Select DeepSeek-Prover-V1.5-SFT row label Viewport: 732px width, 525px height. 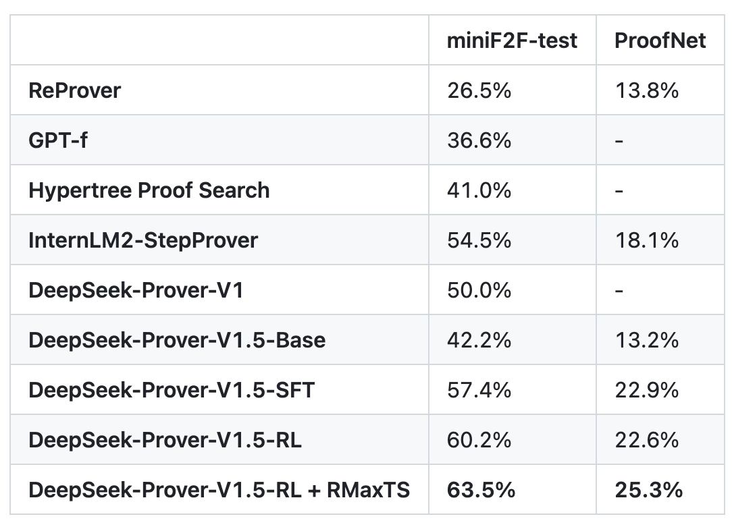172,390
